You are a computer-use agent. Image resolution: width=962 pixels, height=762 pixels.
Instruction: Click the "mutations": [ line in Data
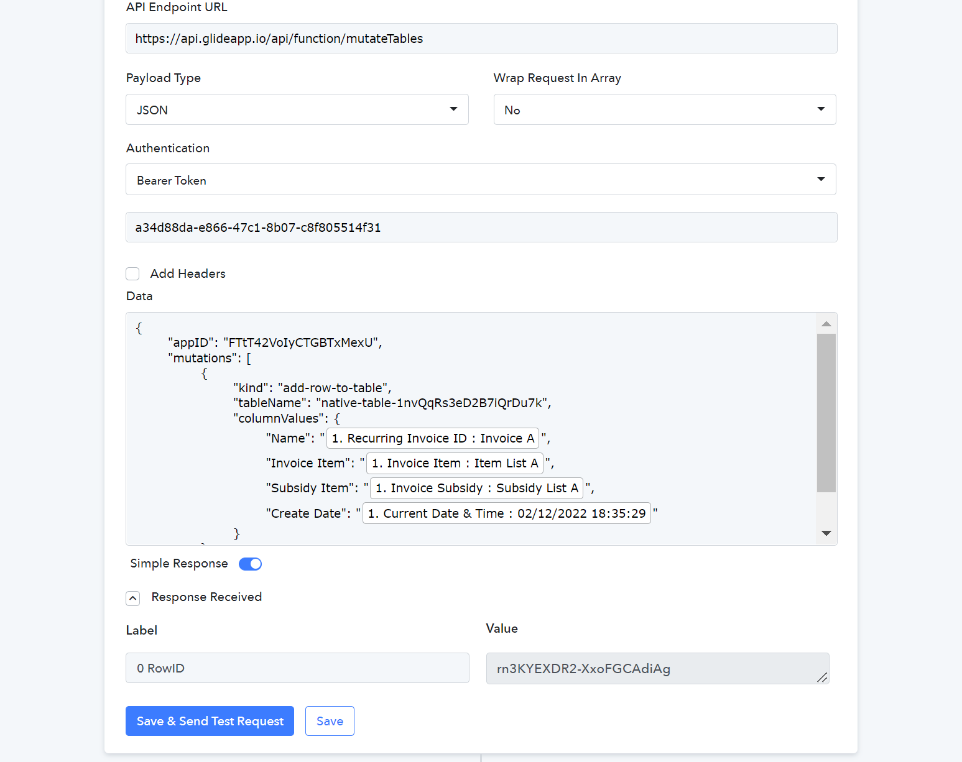coord(210,358)
